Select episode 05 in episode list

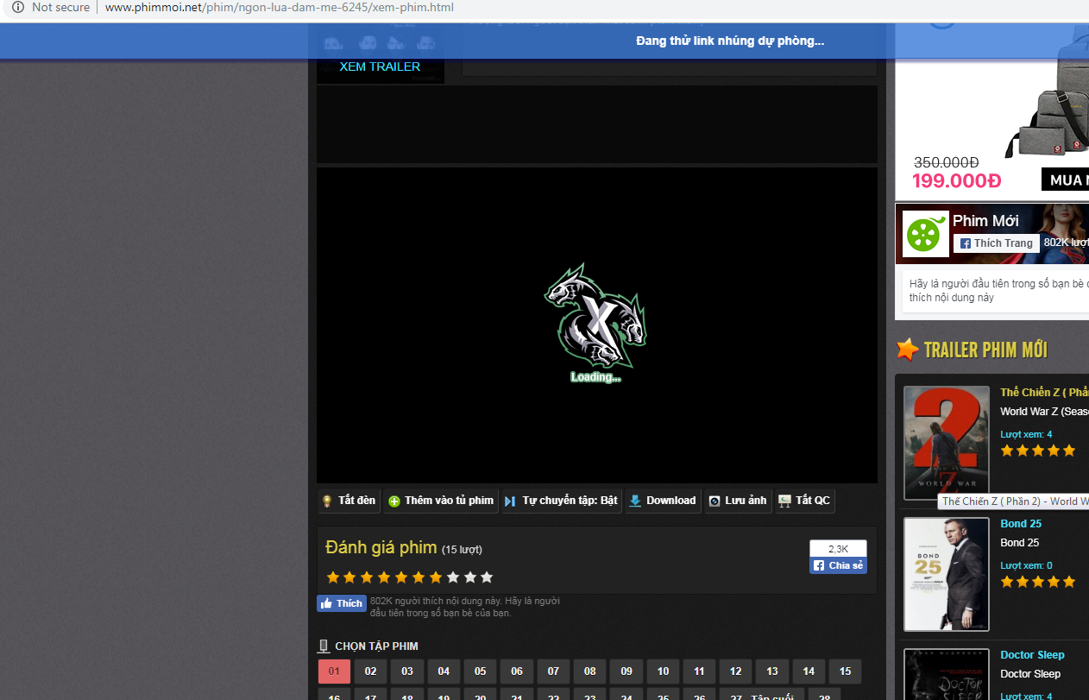pyautogui.click(x=480, y=672)
